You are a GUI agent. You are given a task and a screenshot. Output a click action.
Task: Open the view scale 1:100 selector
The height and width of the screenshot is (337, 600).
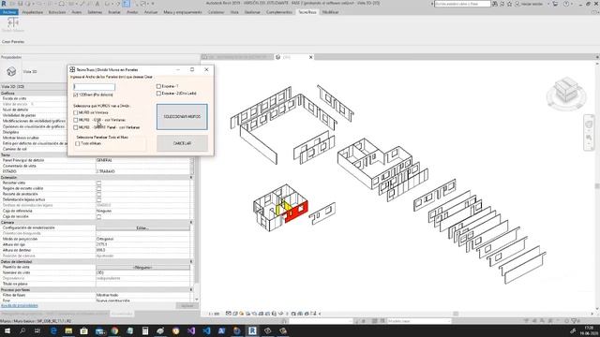[214, 314]
